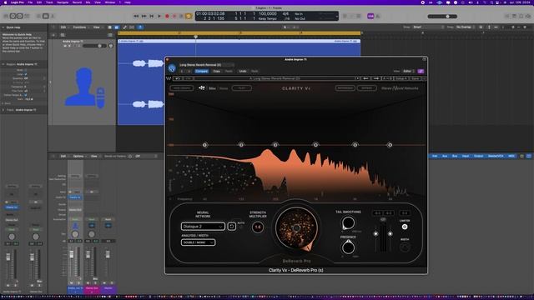
Task: Adjust the master volume slider in toolbar
Action: 442,17
